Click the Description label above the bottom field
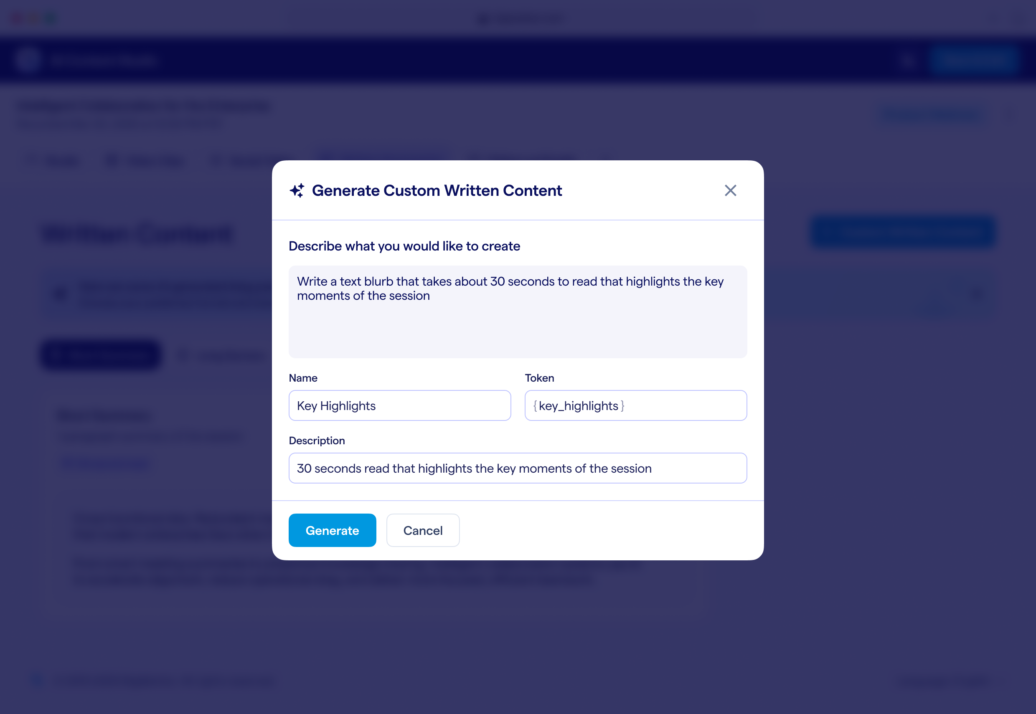1036x714 pixels. (x=317, y=441)
